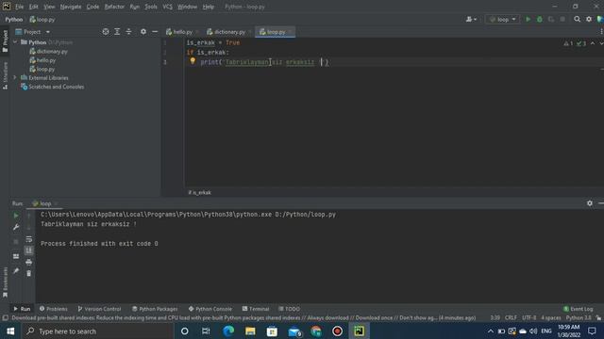The image size is (604, 339).
Task: Open the Navigate menu
Action: pos(71,7)
